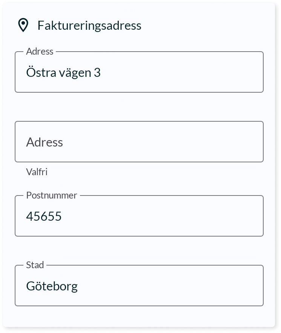This screenshot has height=333, width=281.
Task: Click after the last digit of 45655
Action: point(62,216)
